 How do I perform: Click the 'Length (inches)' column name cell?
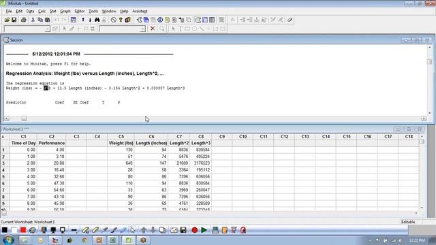point(151,143)
